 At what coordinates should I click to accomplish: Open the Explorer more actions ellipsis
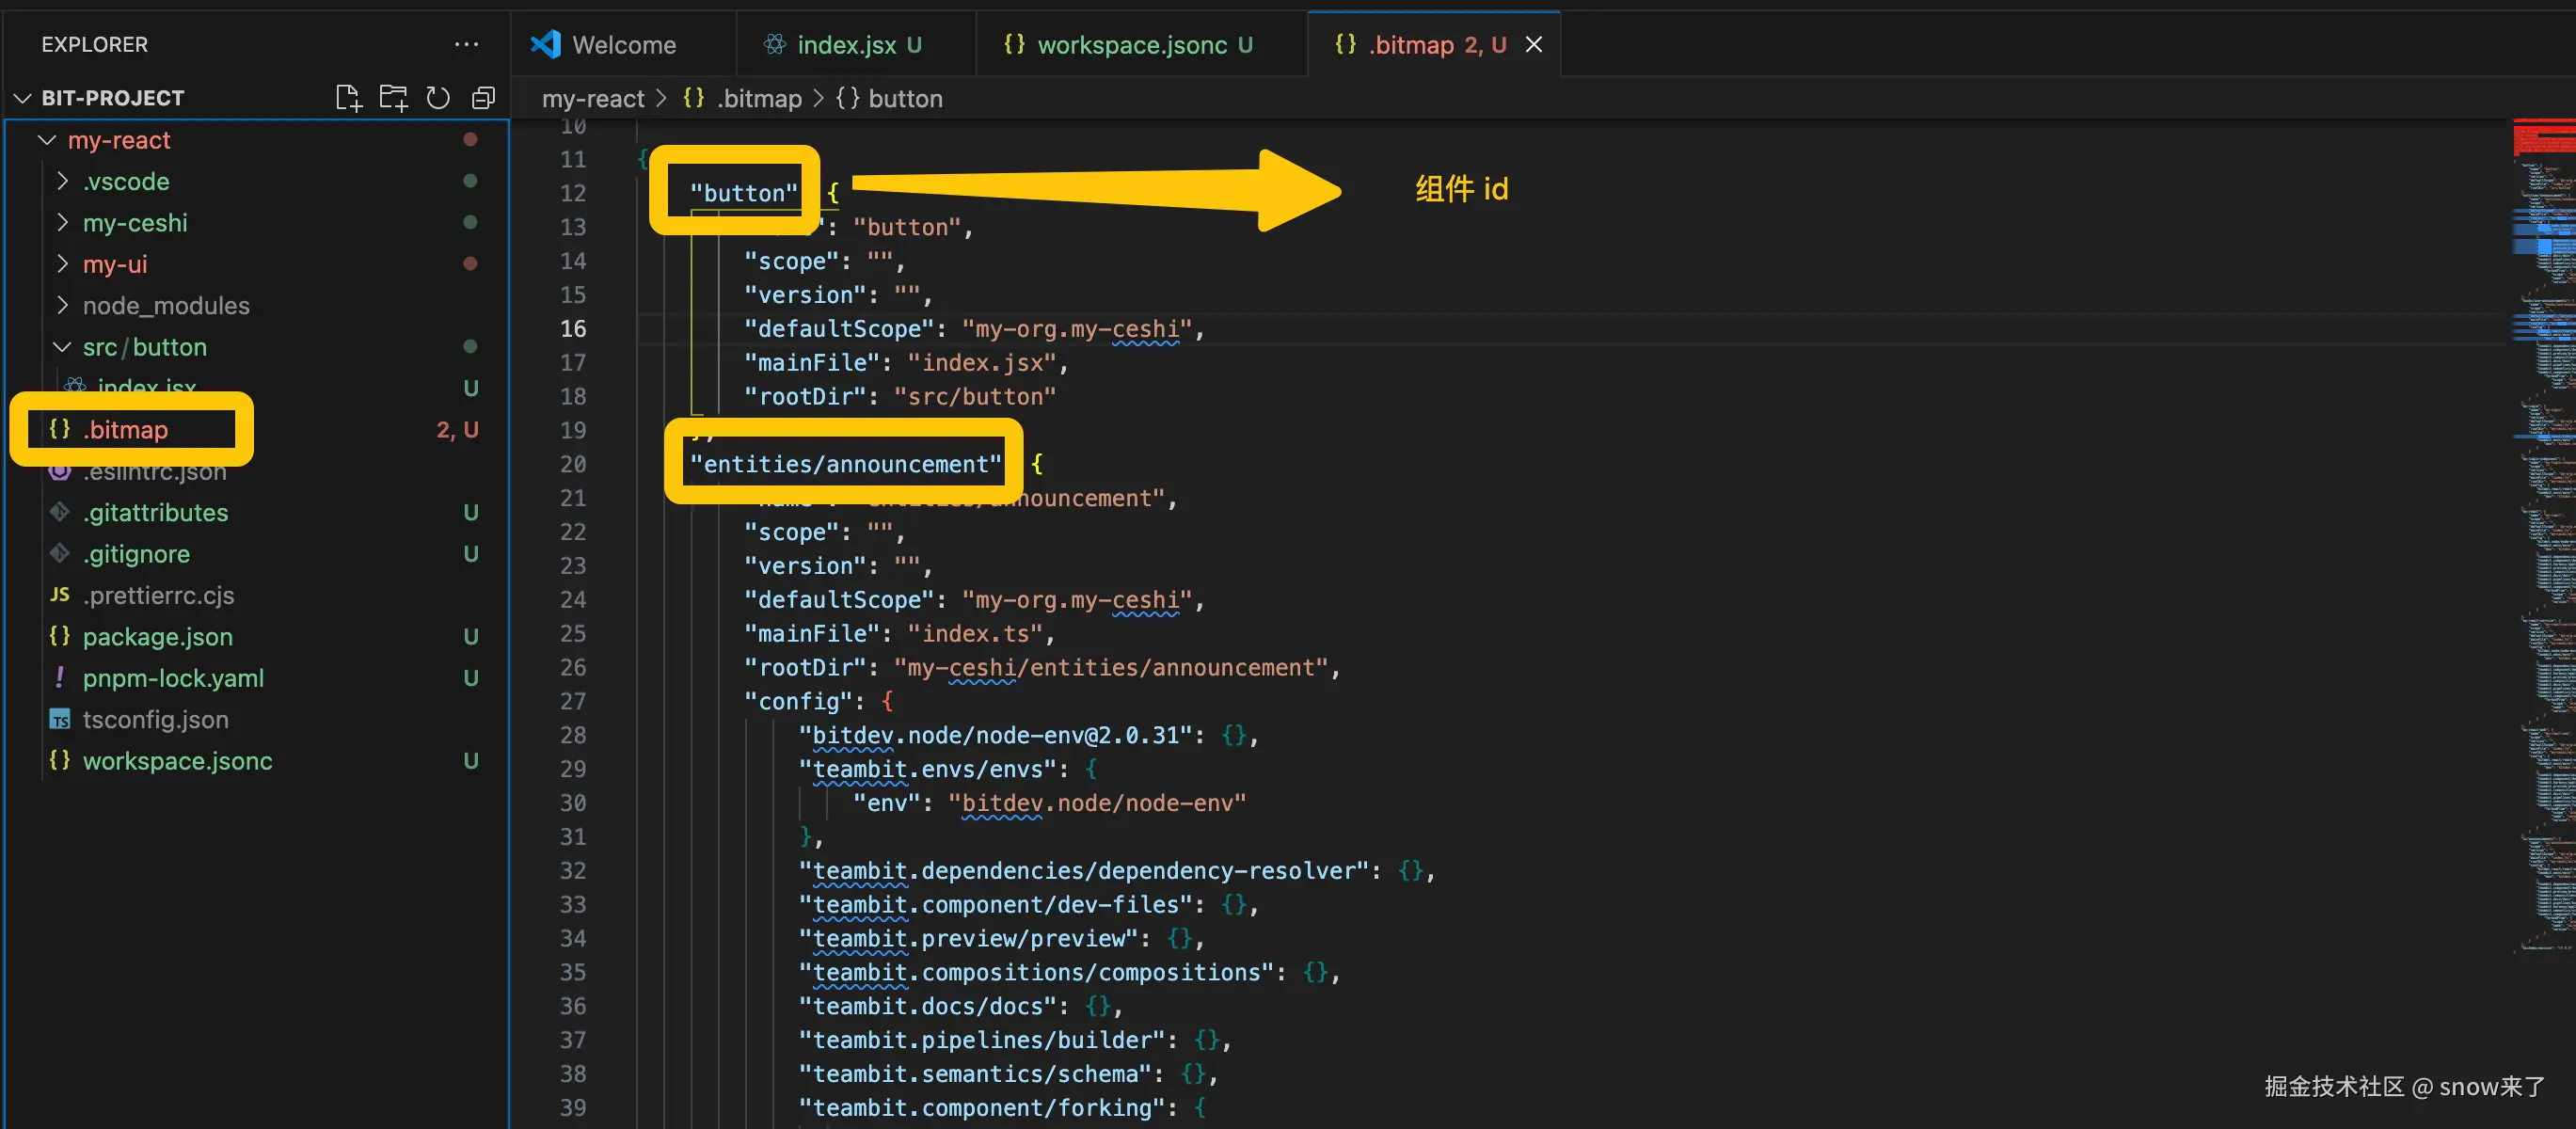point(466,44)
